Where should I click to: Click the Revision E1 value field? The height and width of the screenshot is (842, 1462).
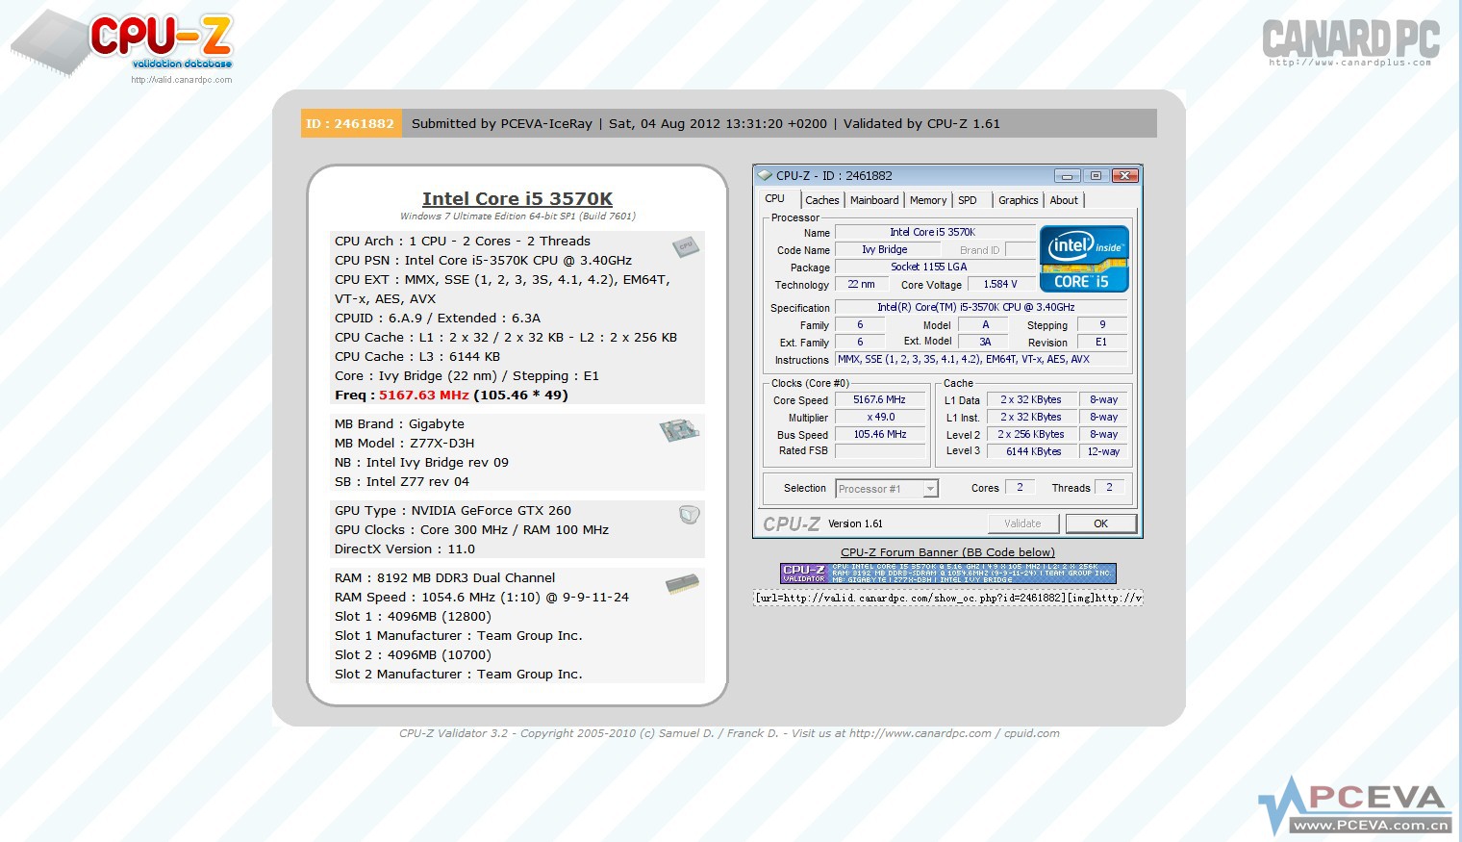[x=1102, y=342]
